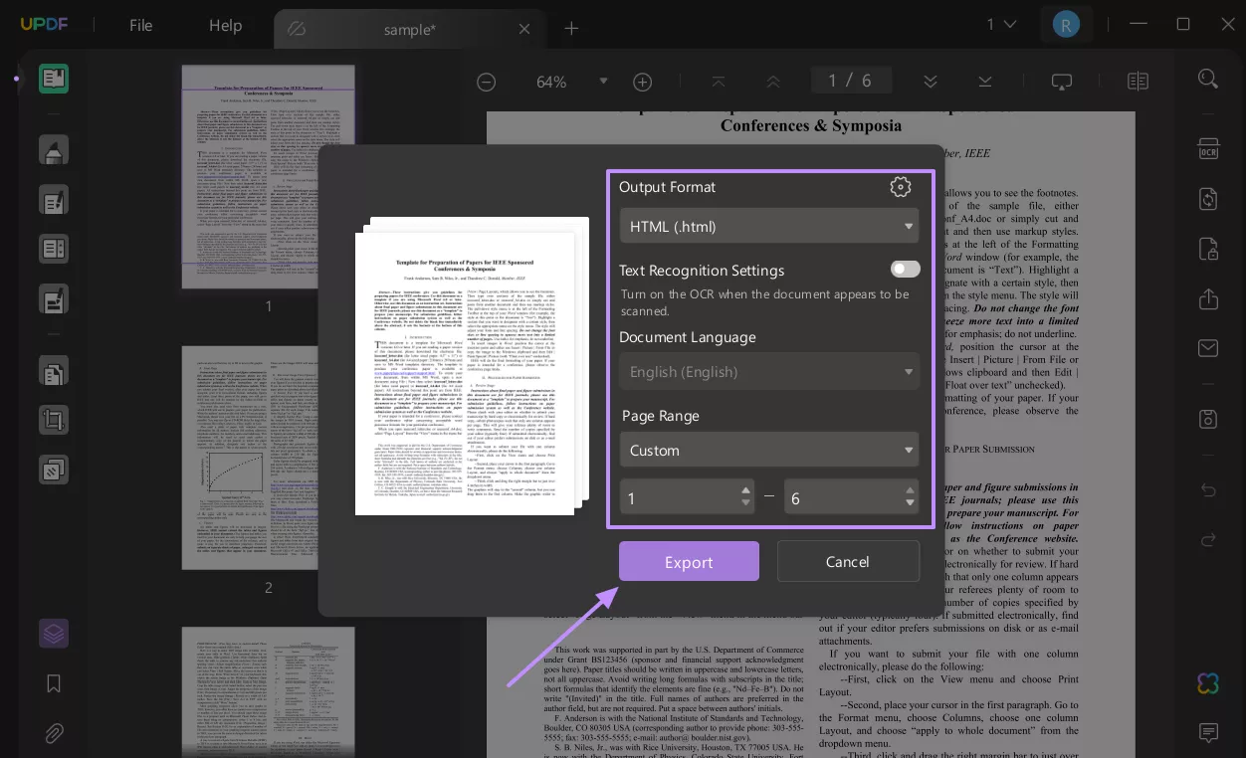Click the send by email icon
The image size is (1246, 758).
pyautogui.click(x=1208, y=348)
